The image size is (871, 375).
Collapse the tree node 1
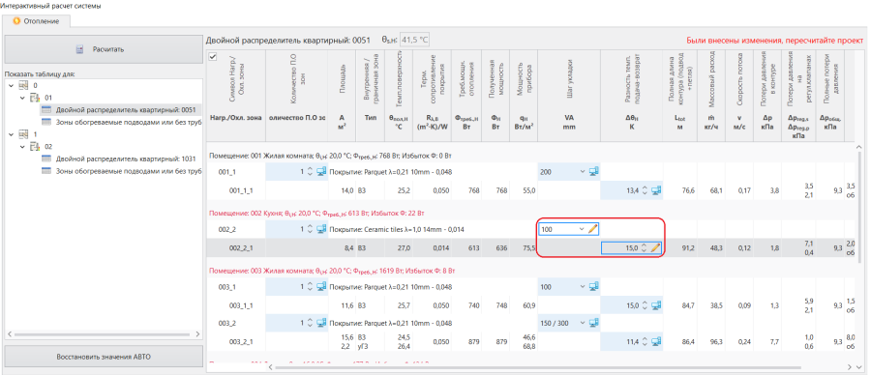(10, 134)
